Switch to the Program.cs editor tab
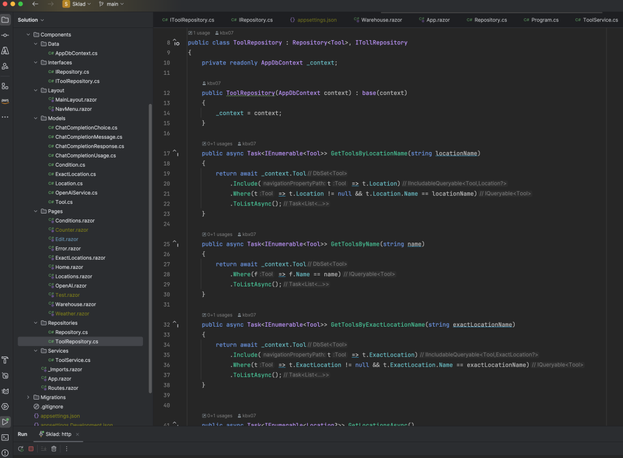 point(544,20)
